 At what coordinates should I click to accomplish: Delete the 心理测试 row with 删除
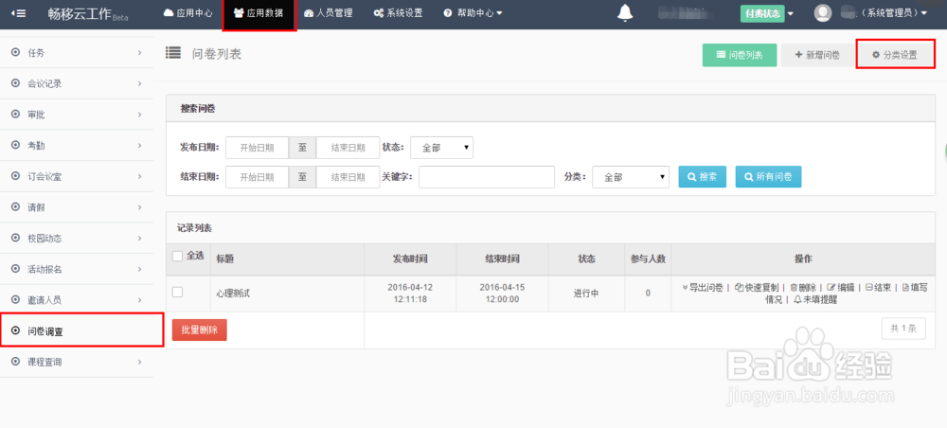(x=803, y=288)
